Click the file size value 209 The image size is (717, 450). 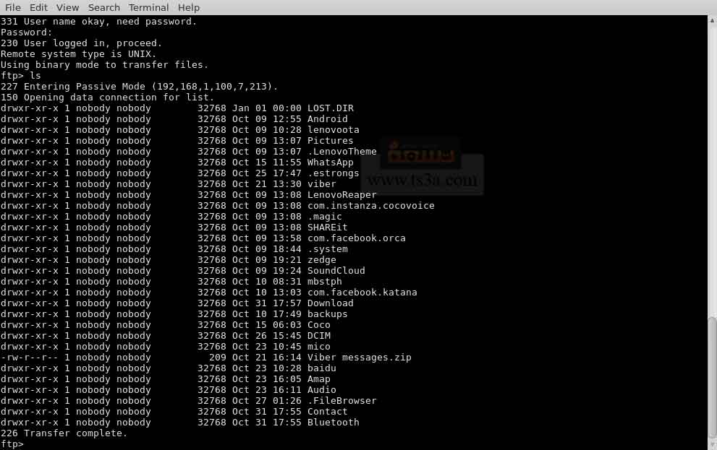tap(218, 358)
